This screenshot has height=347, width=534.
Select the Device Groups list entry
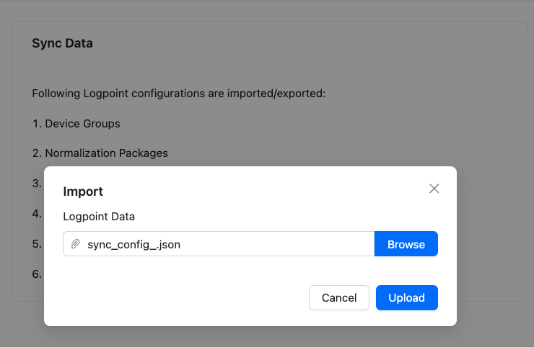coord(76,123)
